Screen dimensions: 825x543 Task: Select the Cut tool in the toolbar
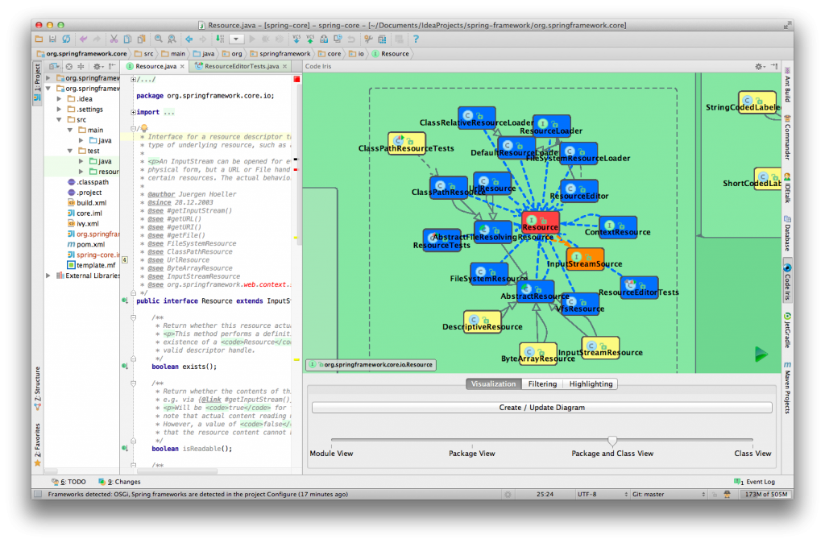113,38
